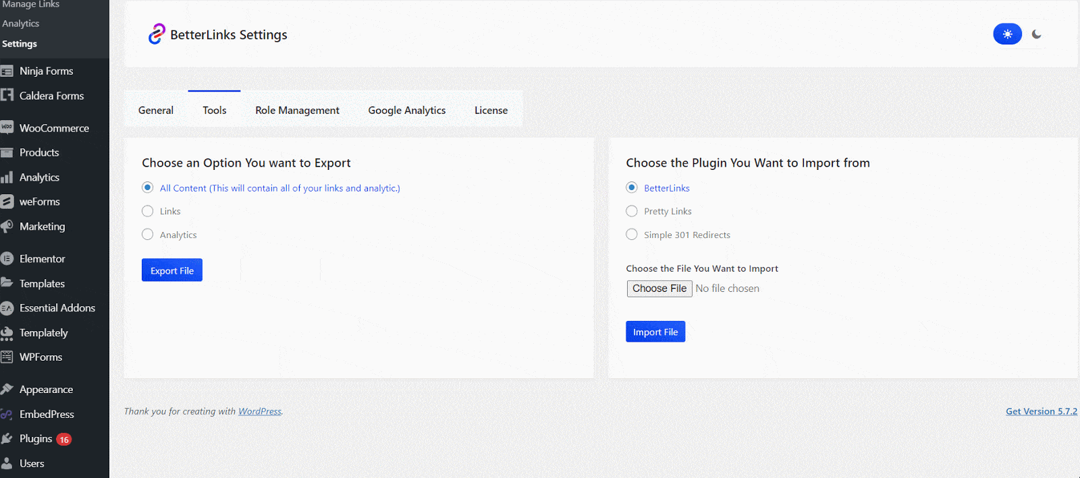Switch to light mode sun icon

point(1007,34)
